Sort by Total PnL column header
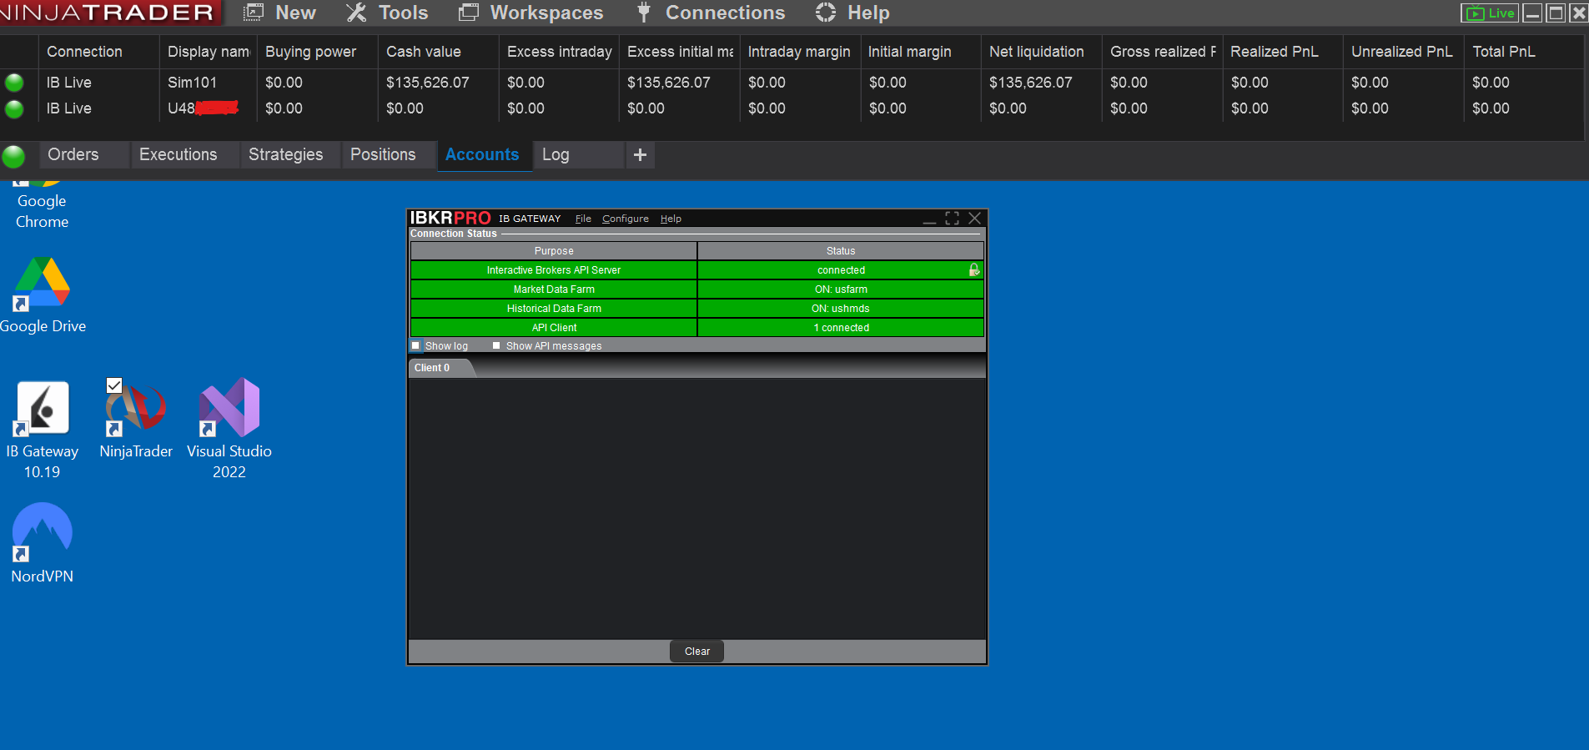The image size is (1589, 750). tap(1523, 52)
